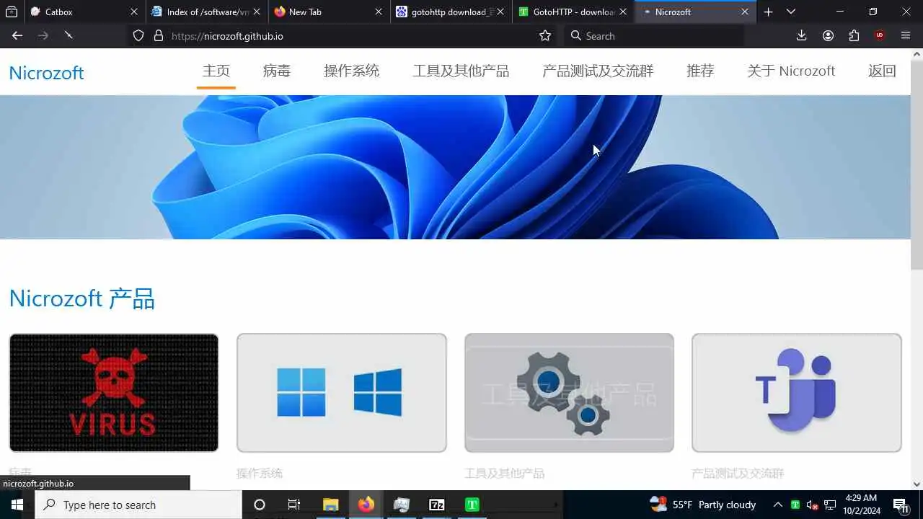Open the Teams logo product card

(x=797, y=393)
